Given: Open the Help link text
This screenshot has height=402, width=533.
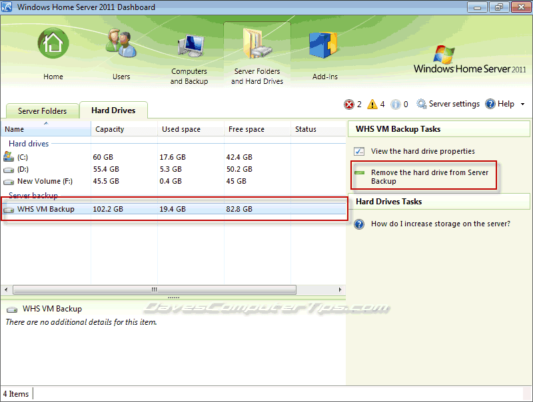Looking at the screenshot, I should click(506, 104).
